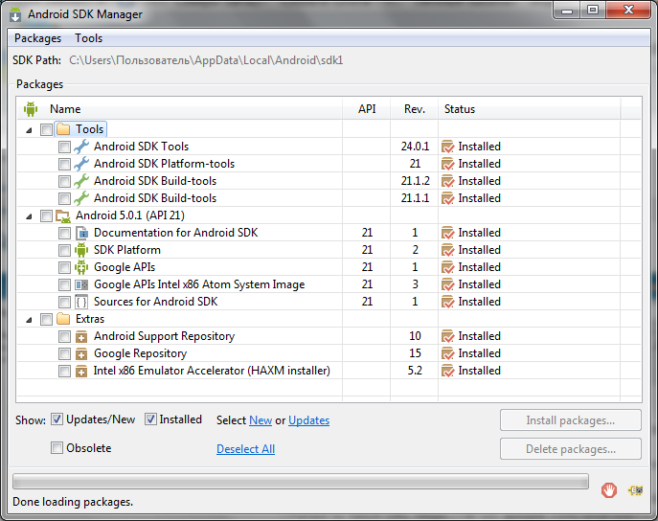The height and width of the screenshot is (521, 658).
Task: Close the Android SDK Manager window
Action: click(628, 11)
